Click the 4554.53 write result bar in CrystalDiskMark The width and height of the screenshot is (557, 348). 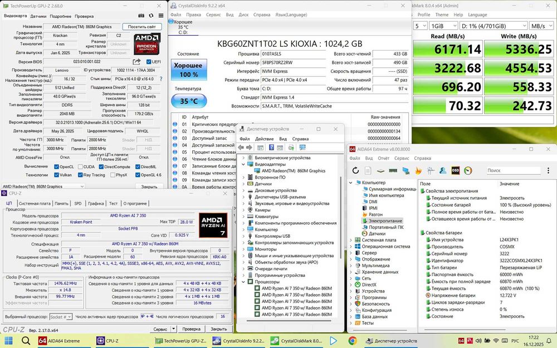pos(519,68)
